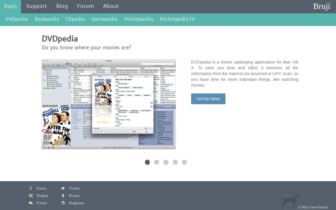The width and height of the screenshot is (336, 210).
Task: Click the large DVDpedia page heading
Action: click(60, 39)
